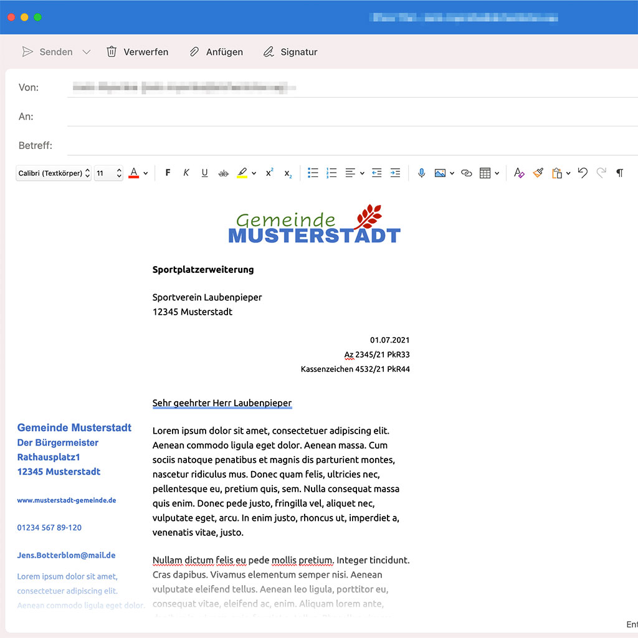
Task: Apply yellow highlight color
Action: click(x=242, y=173)
